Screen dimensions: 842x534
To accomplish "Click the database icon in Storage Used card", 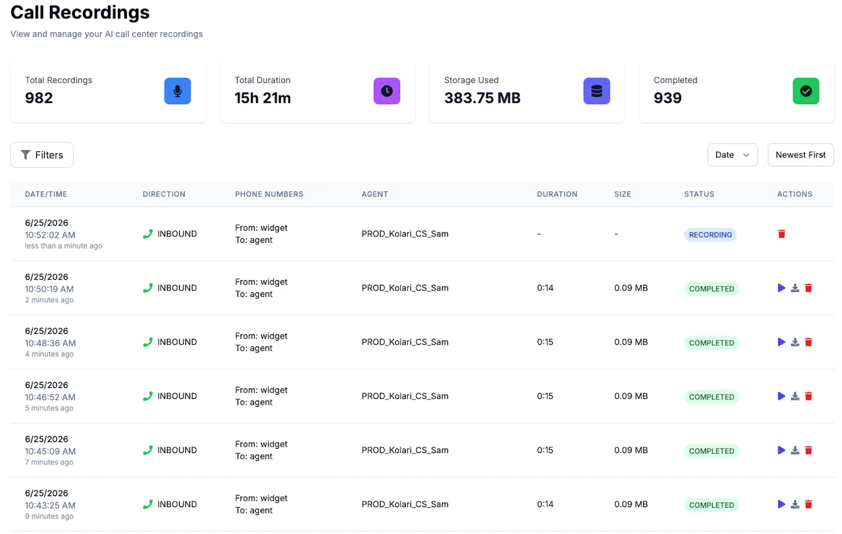I will pos(597,91).
